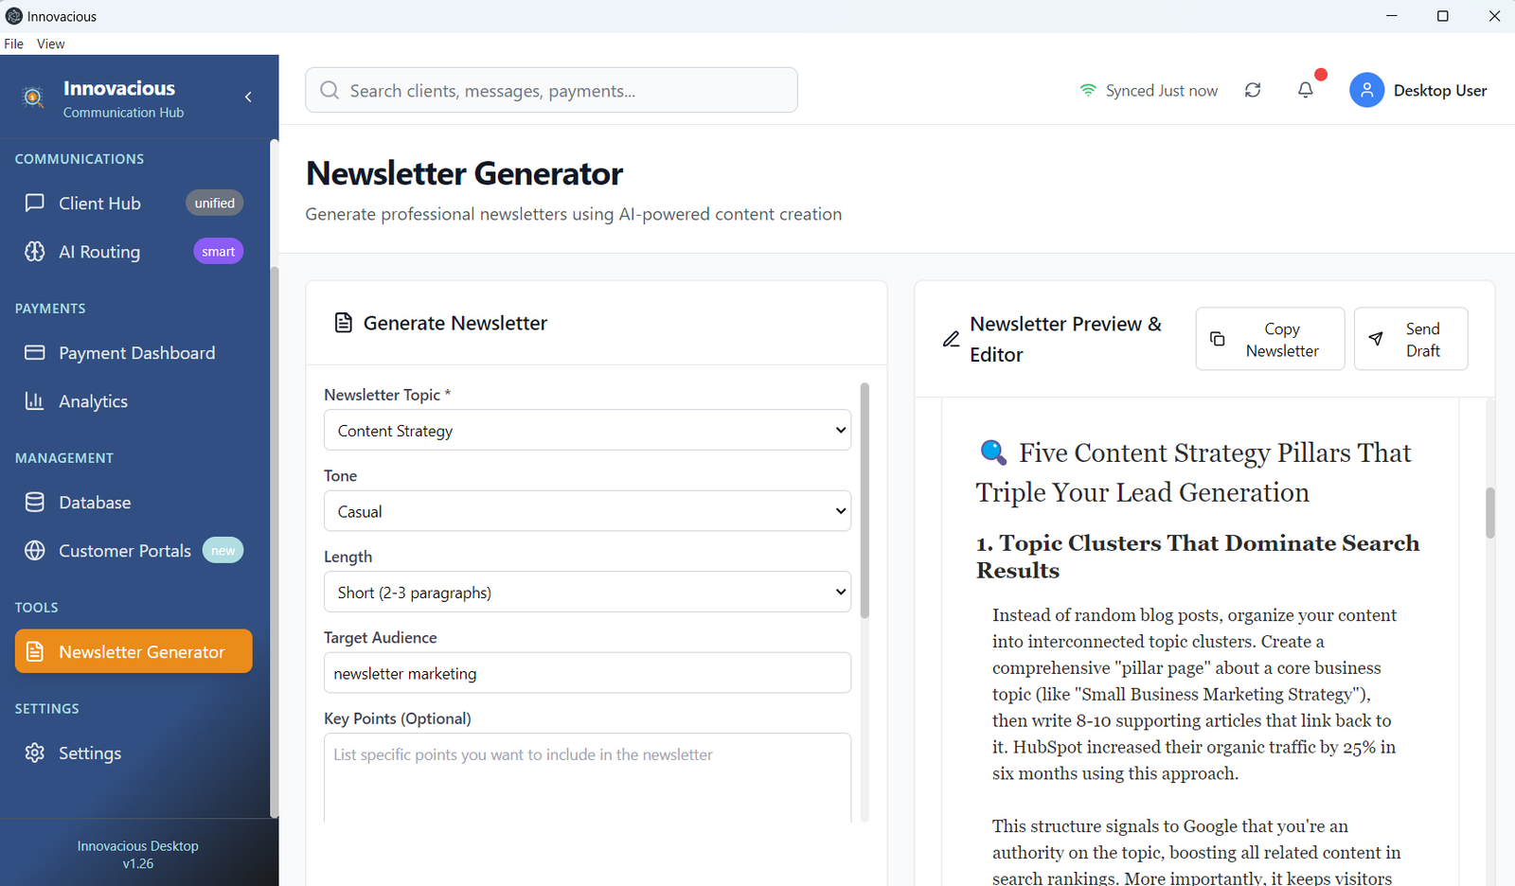The width and height of the screenshot is (1515, 886).
Task: Open Customer Portals
Action: click(124, 551)
